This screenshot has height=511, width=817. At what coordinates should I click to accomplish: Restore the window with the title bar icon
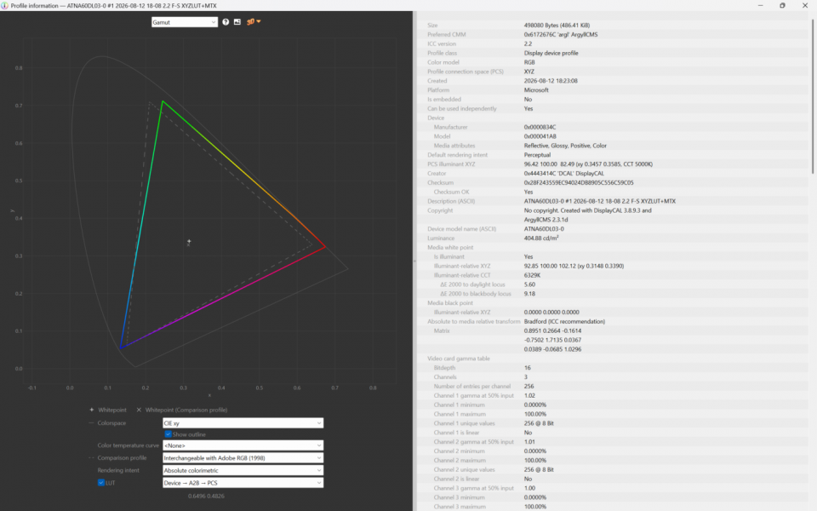pos(782,5)
